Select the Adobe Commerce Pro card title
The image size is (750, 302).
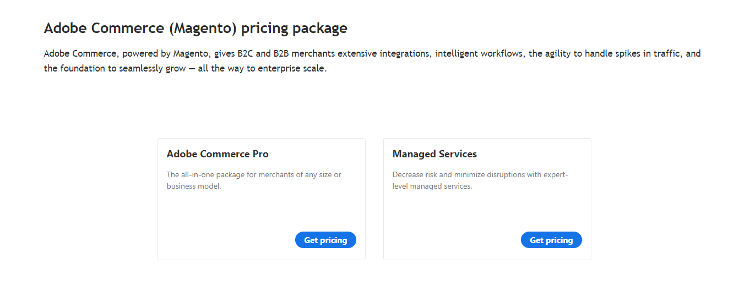(218, 154)
